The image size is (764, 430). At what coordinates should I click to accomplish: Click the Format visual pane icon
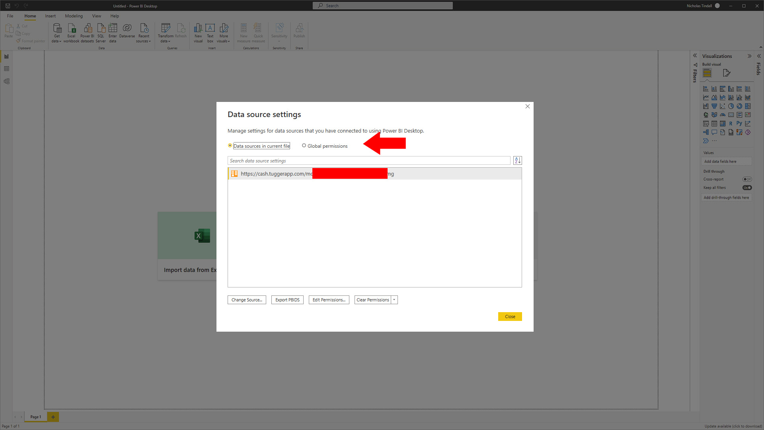pos(727,73)
